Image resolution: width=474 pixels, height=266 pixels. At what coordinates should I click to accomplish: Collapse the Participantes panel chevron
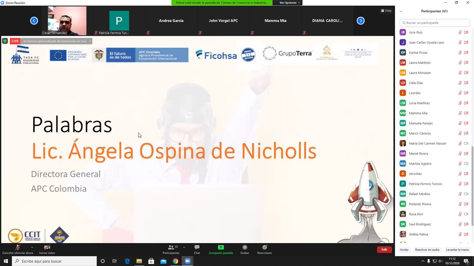(401, 11)
